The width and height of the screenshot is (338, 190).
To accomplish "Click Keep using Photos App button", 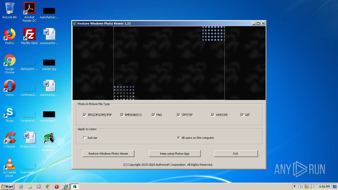I will 175,154.
